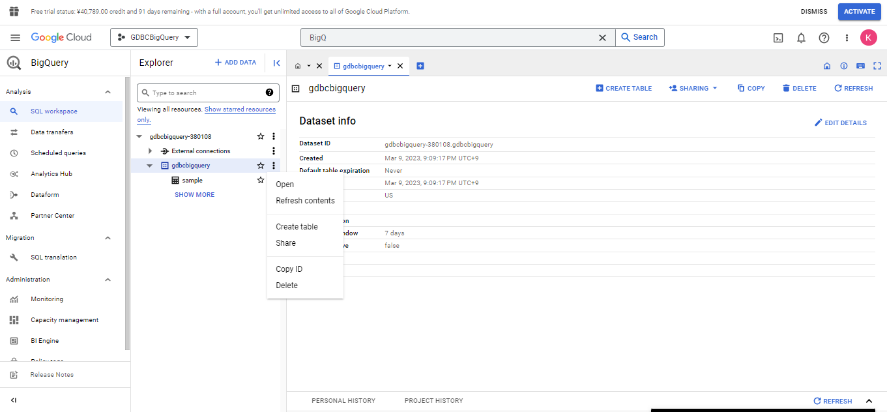
Task: Click the search help icon in Explorer
Action: 269,93
